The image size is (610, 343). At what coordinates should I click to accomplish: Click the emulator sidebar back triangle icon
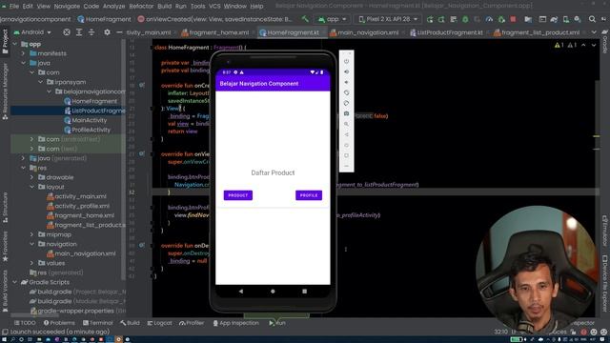pos(346,134)
